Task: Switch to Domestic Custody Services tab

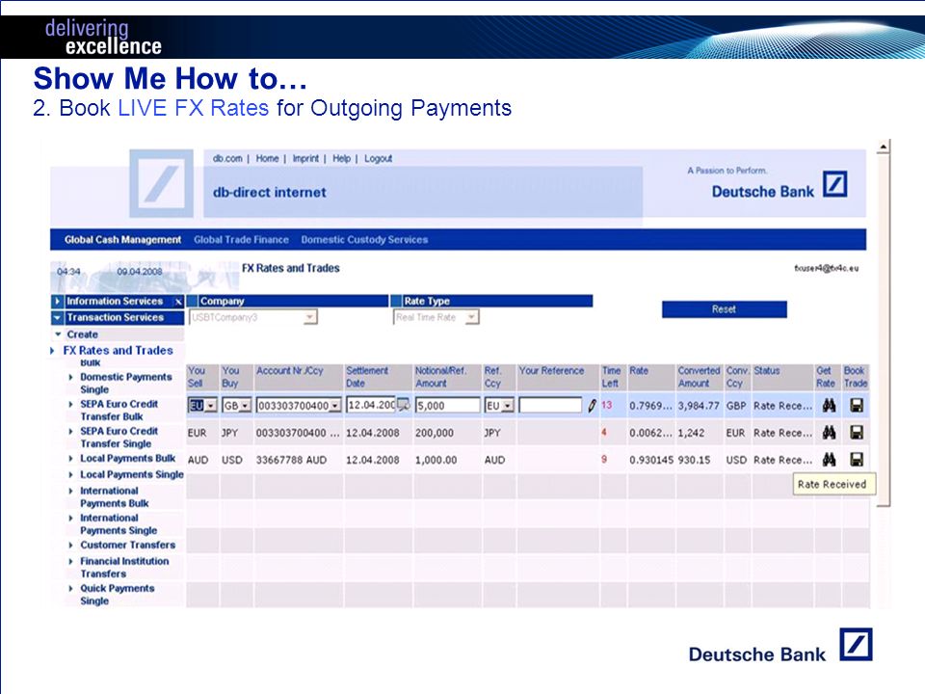Action: 364,240
